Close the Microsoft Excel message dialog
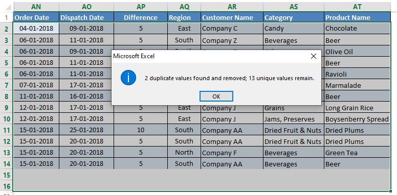Screen dimensions: 397x195 (314, 56)
